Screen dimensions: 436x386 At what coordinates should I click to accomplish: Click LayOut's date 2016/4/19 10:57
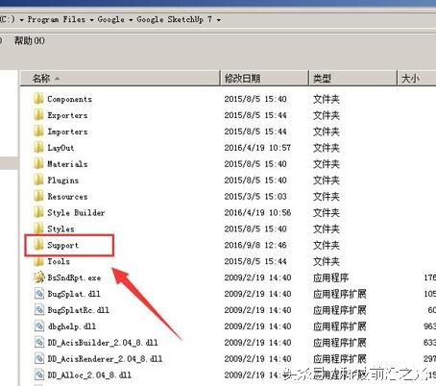tap(257, 148)
